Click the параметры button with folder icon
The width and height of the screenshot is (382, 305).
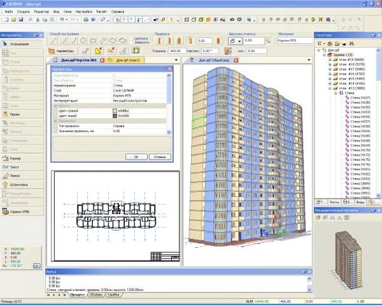[x=62, y=51]
